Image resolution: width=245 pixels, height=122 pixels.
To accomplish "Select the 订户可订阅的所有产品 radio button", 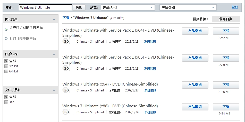I will click(6, 29).
